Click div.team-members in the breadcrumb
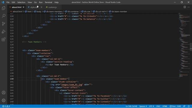The image size is (192, 108). tap(54, 11)
